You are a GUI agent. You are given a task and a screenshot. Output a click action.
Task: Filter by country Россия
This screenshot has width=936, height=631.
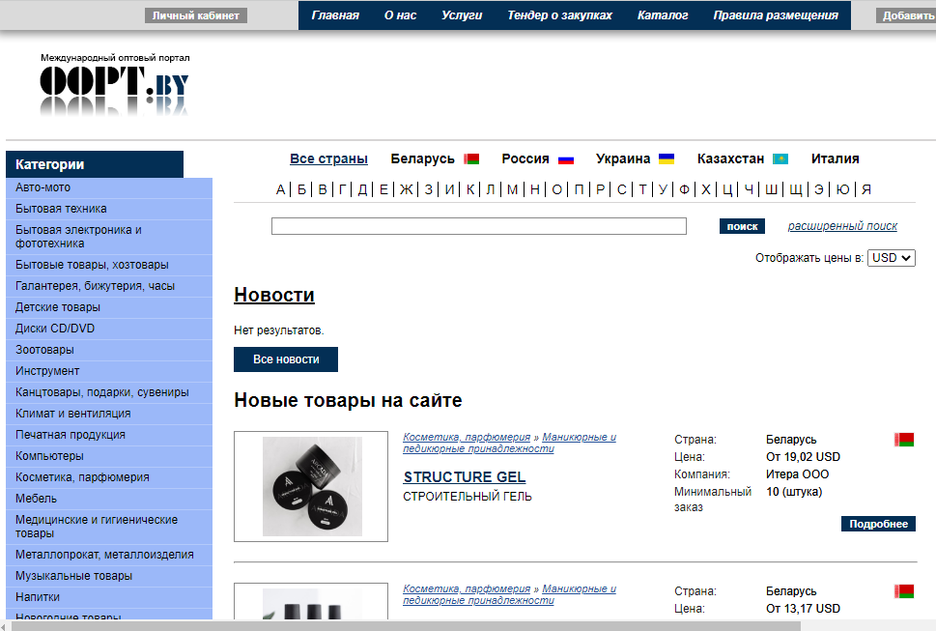pos(525,158)
